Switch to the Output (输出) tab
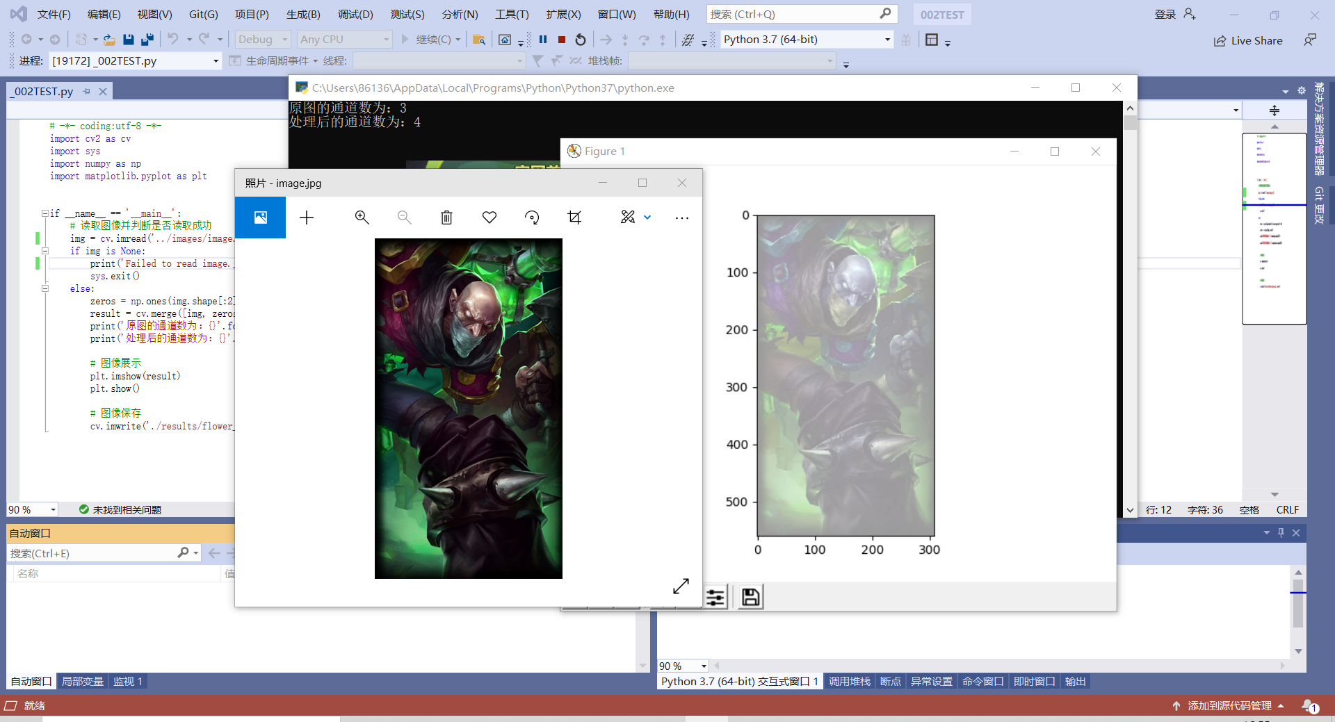This screenshot has width=1335, height=722. [x=1075, y=682]
